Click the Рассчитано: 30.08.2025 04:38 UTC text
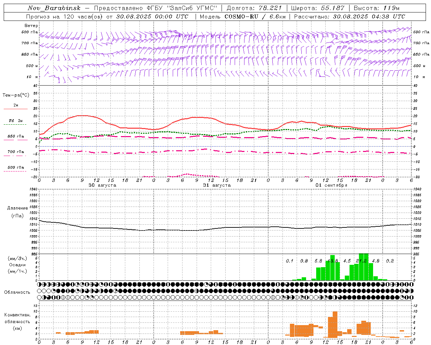The image size is (431, 345). pos(350,17)
